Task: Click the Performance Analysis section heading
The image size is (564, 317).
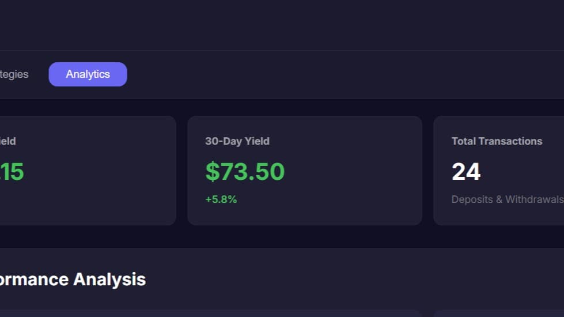Action: [x=72, y=280]
